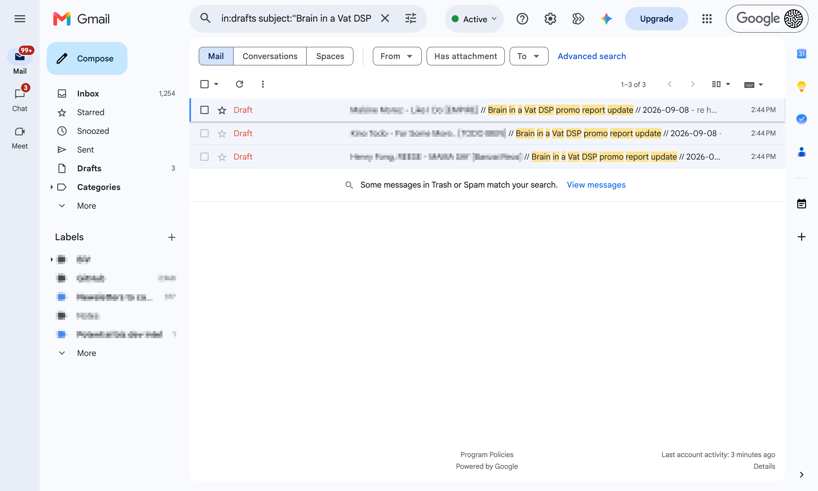
Task: Open Google Keep side panel icon
Action: [801, 86]
